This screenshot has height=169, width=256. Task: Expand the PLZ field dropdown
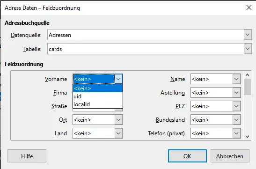(236, 106)
